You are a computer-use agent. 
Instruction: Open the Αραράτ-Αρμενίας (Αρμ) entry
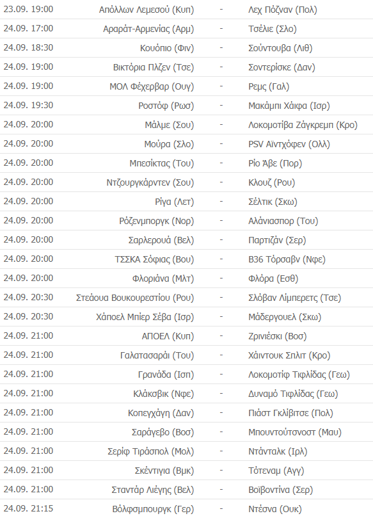point(148,29)
